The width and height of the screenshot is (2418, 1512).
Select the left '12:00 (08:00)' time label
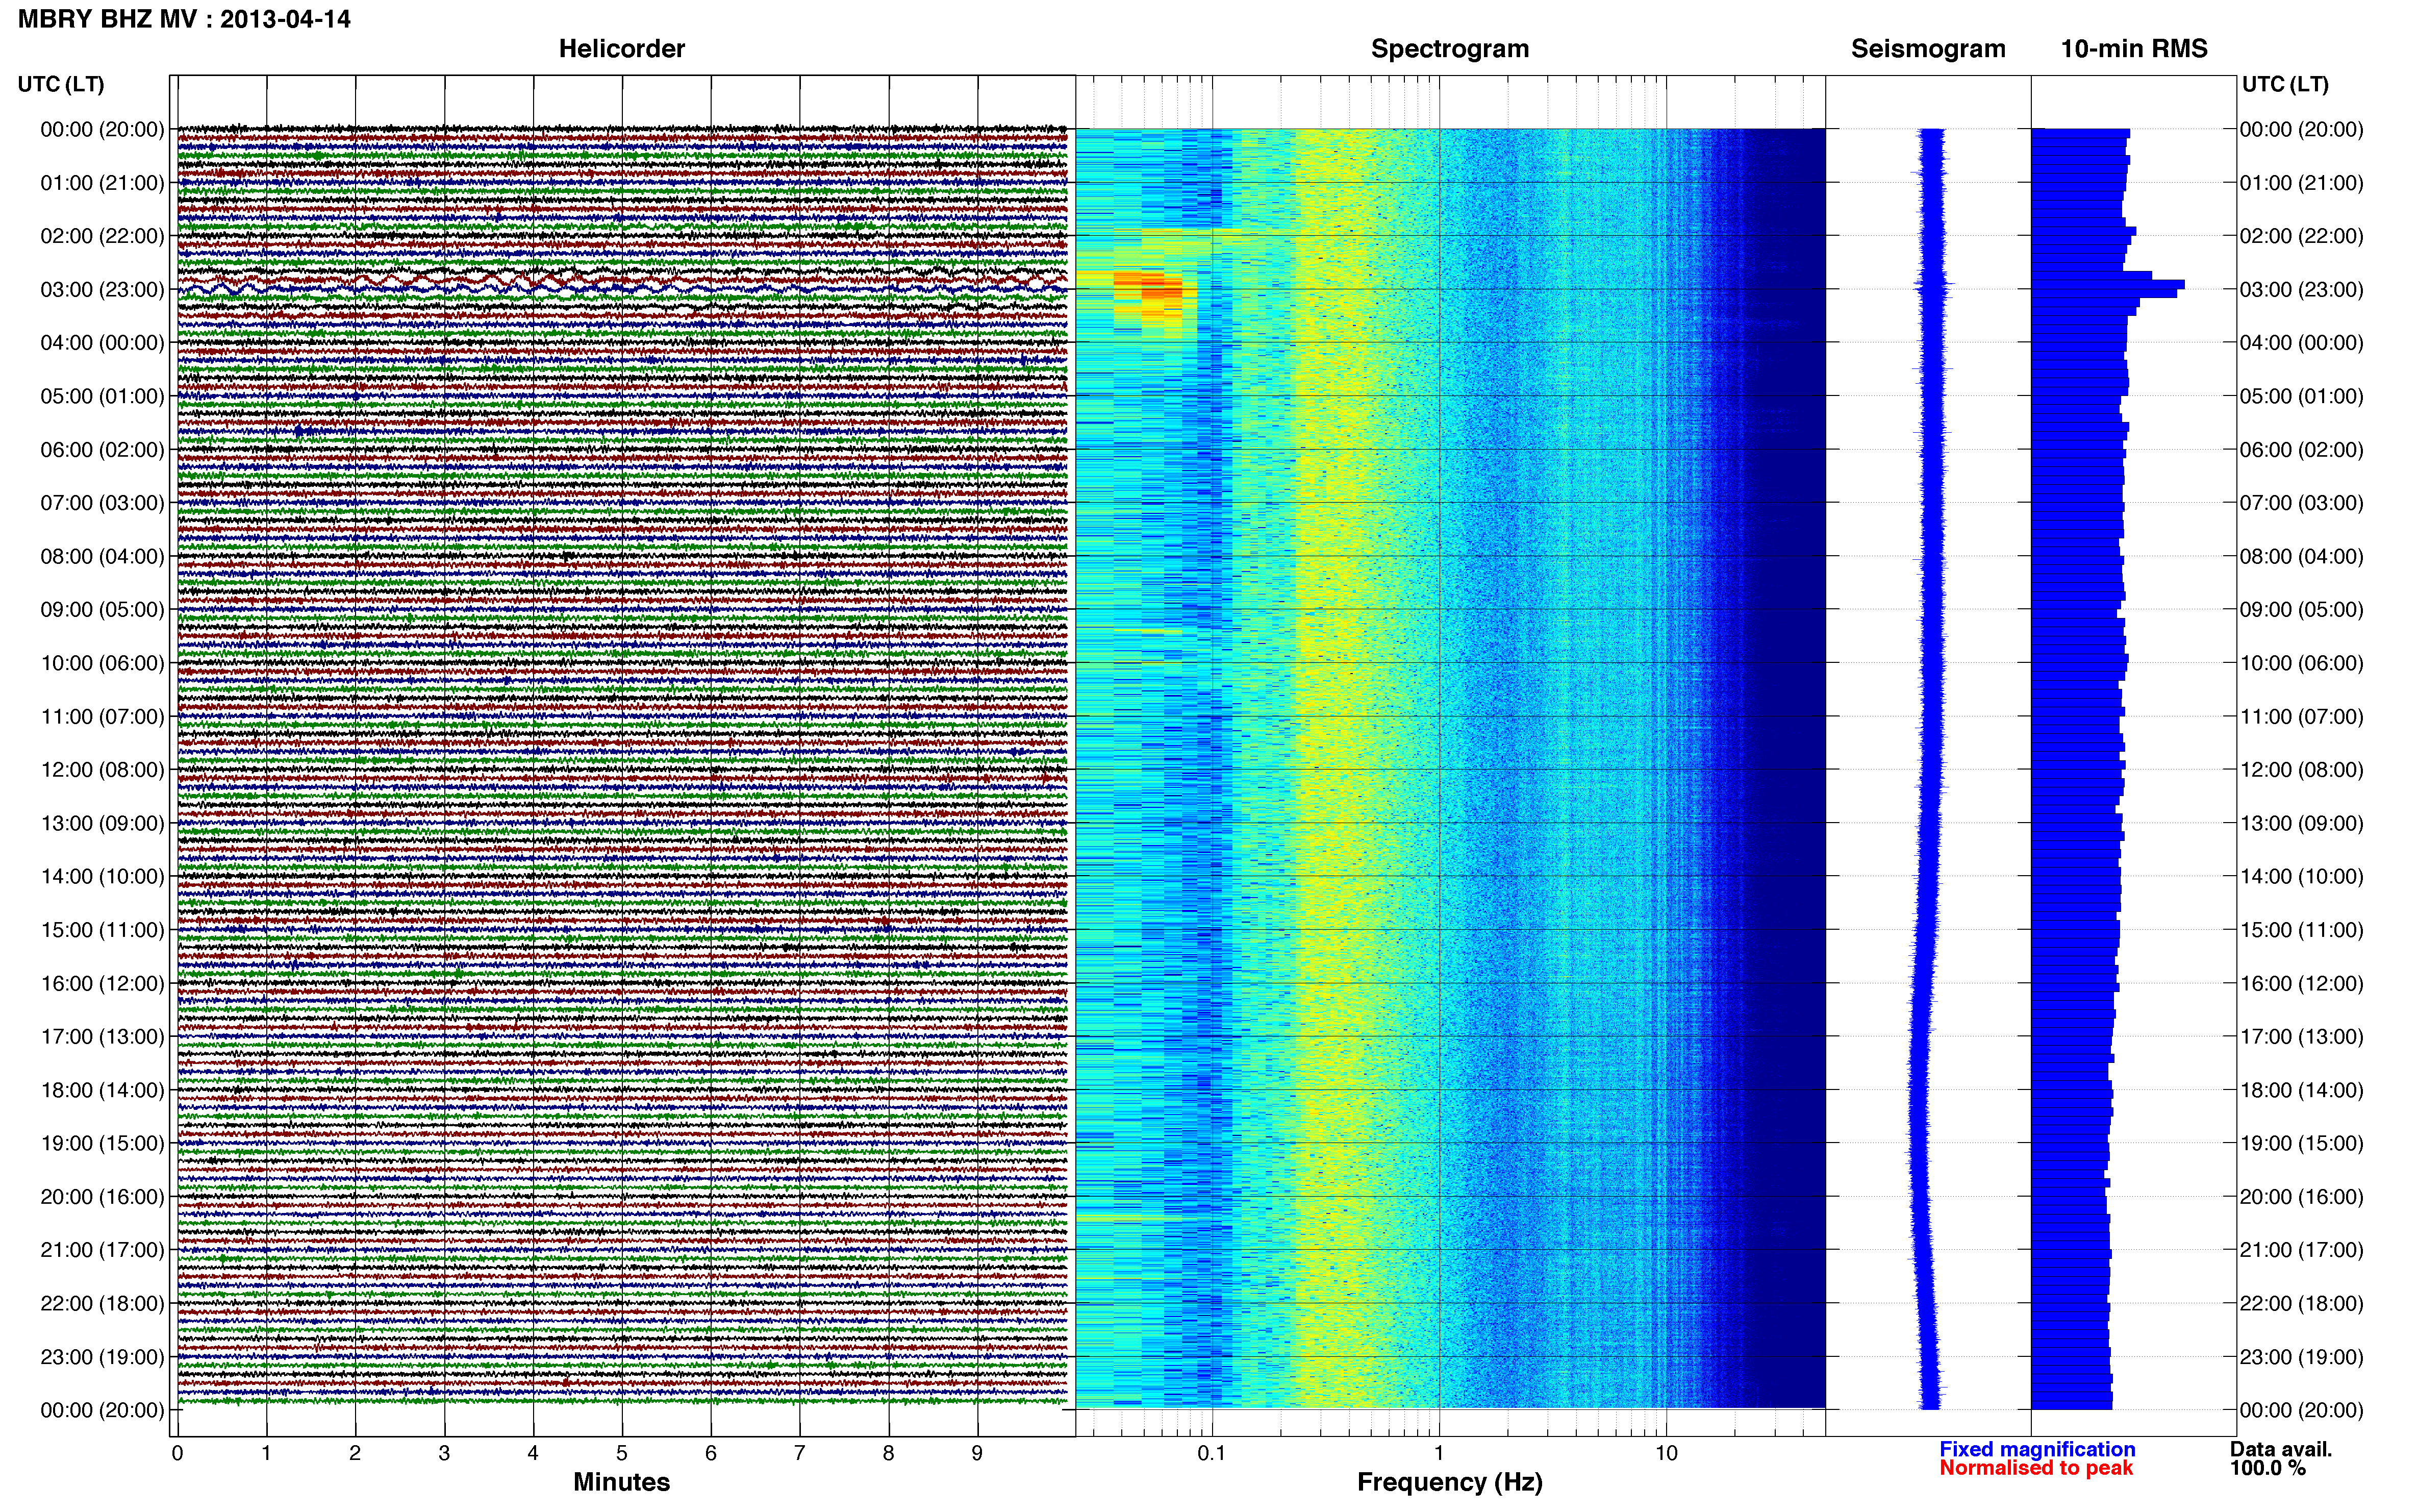coord(102,770)
